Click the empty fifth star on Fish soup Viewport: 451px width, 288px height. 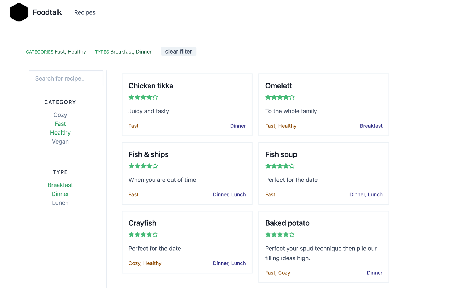(292, 166)
